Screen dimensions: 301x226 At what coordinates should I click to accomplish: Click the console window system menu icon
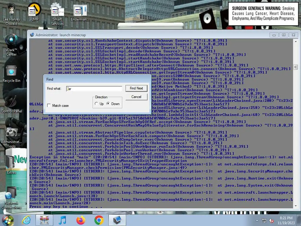click(x=32, y=35)
